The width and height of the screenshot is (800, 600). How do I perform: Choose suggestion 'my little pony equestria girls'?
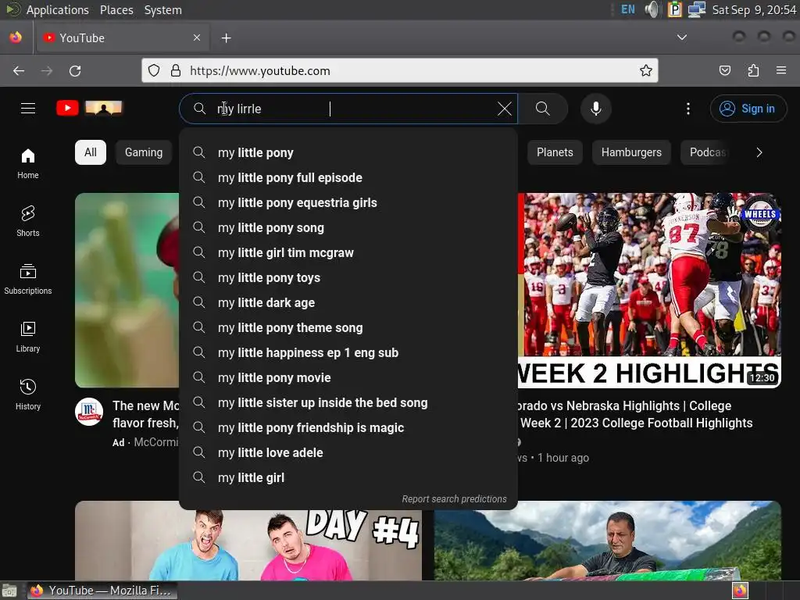[348, 202]
